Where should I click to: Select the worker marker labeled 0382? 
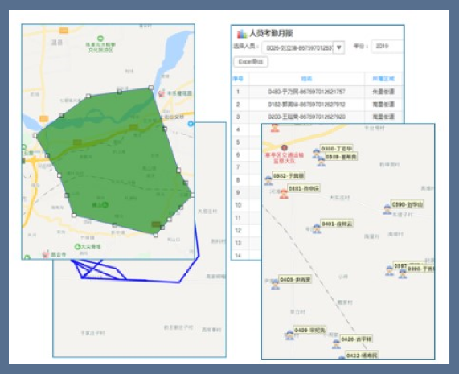(268, 180)
